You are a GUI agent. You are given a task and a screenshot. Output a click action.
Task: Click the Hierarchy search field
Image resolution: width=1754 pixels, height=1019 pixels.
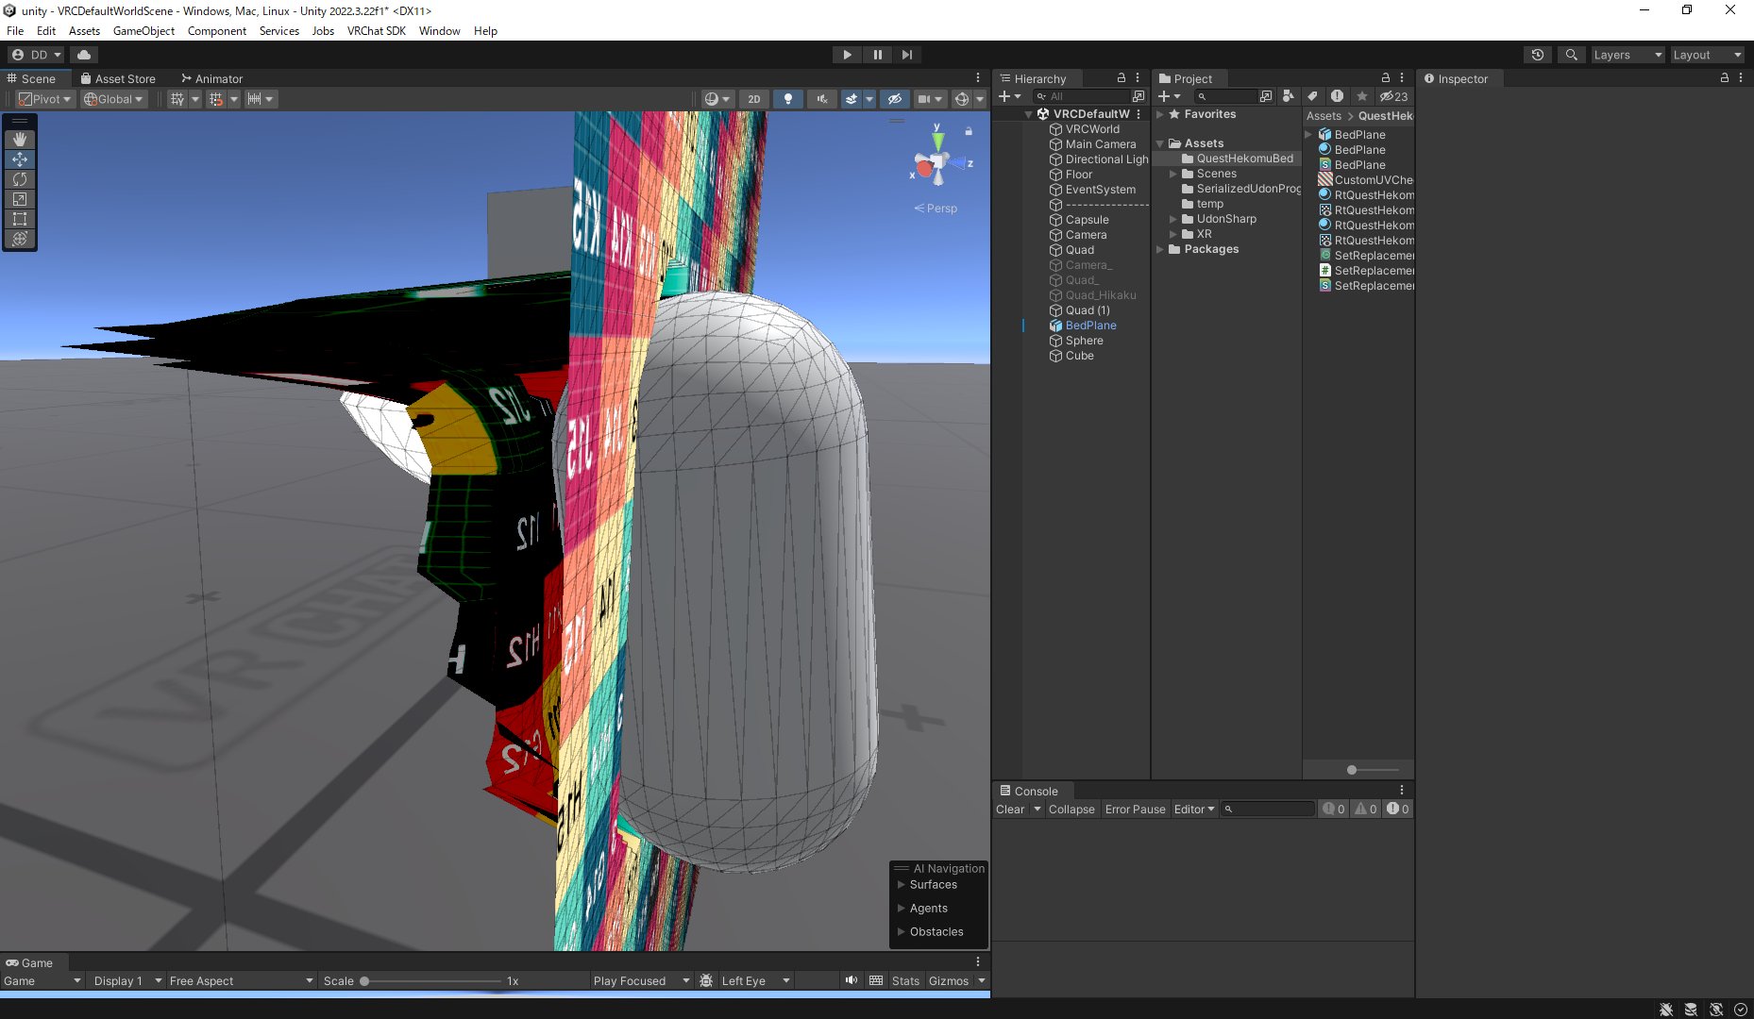(1082, 96)
